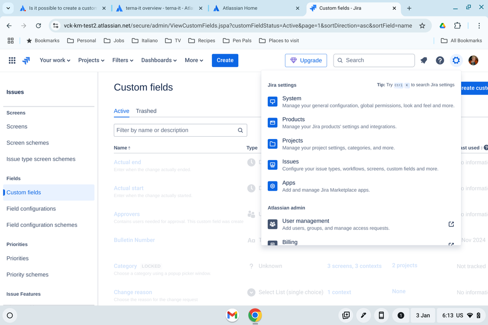Open Chrome from the shelf
Viewport: 488px width, 325px height.
pos(255,315)
